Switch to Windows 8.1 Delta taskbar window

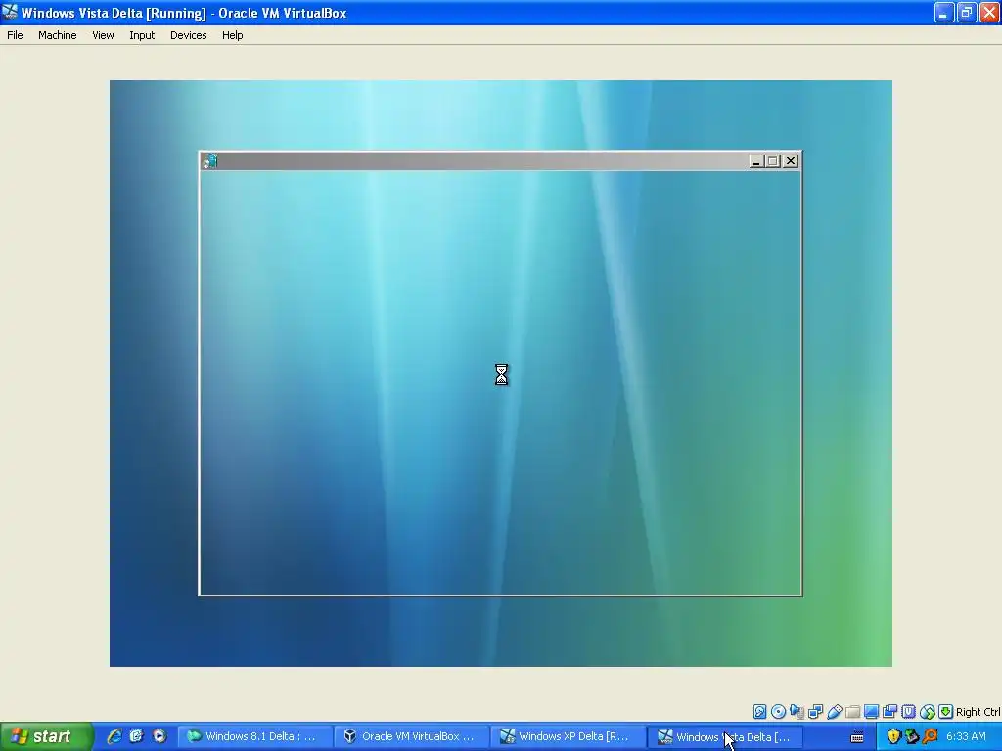click(x=253, y=736)
